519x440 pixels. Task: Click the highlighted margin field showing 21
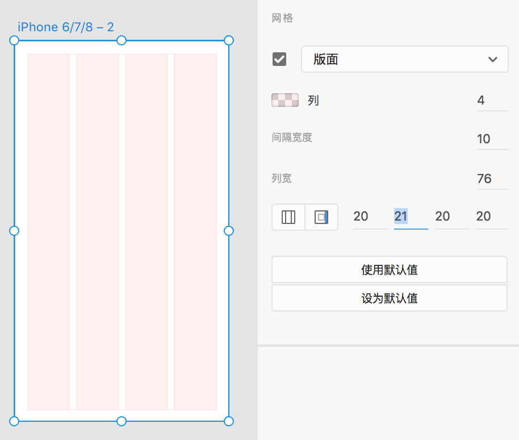tap(410, 217)
